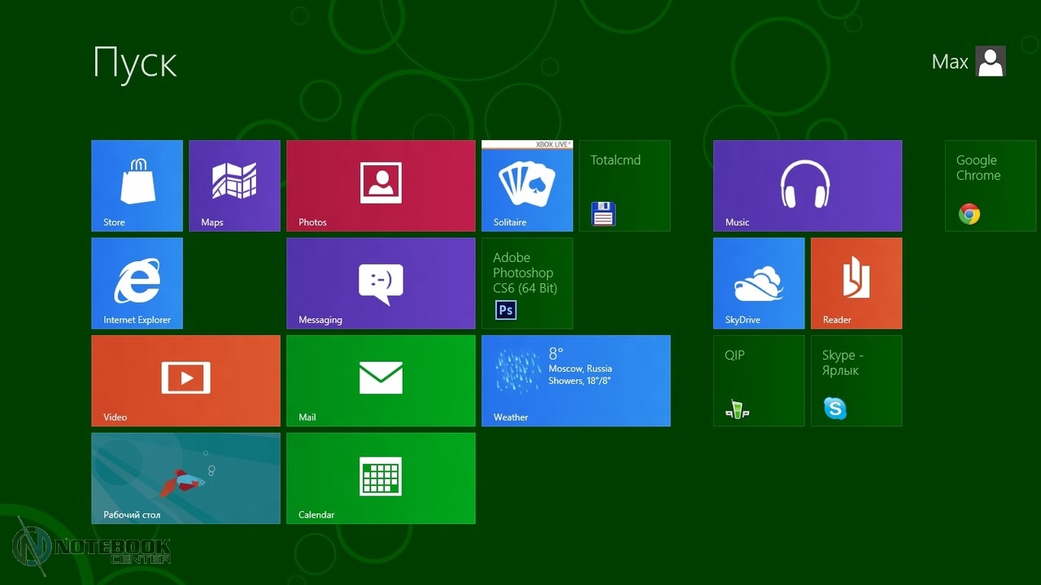Open the Music tile
The image size is (1041, 585).
click(x=807, y=186)
